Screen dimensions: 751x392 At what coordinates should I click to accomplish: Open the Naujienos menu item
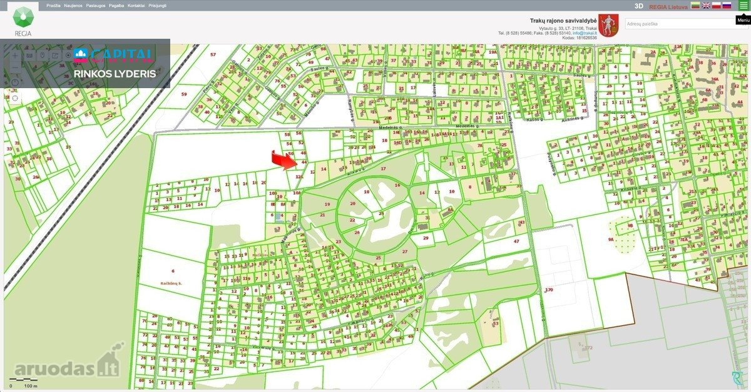[x=73, y=5]
